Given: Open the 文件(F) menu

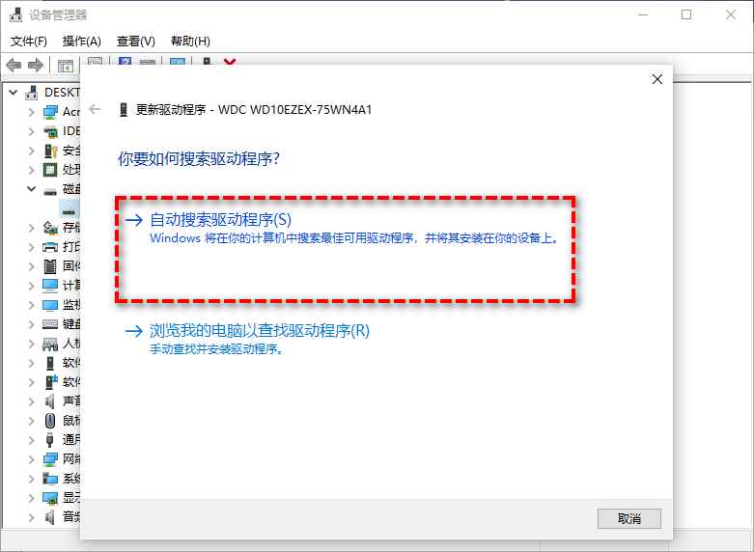Looking at the screenshot, I should (x=29, y=41).
